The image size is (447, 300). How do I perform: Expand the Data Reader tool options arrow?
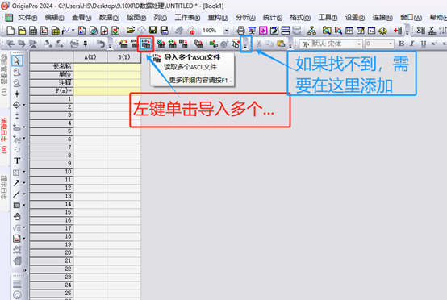[24, 105]
